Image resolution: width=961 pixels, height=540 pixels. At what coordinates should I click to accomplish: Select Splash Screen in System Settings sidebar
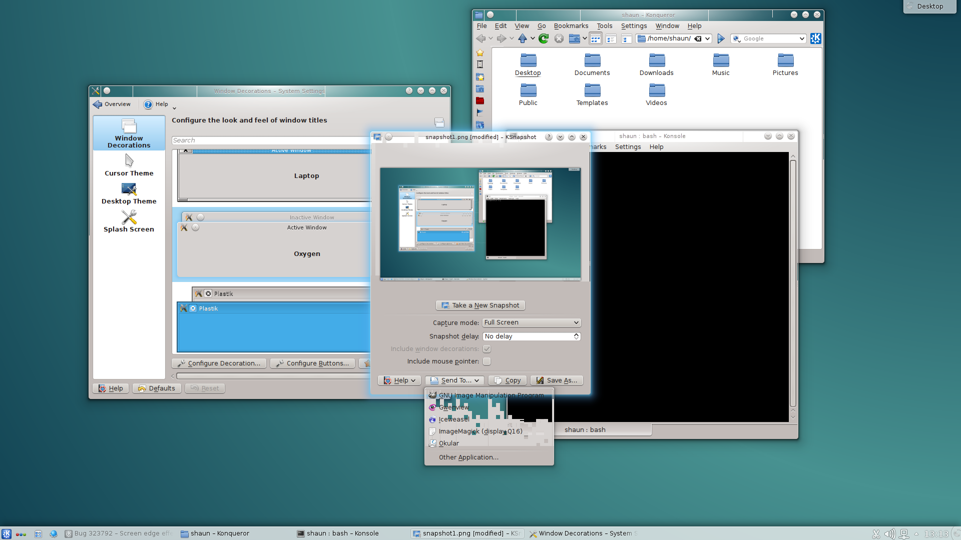tap(129, 221)
